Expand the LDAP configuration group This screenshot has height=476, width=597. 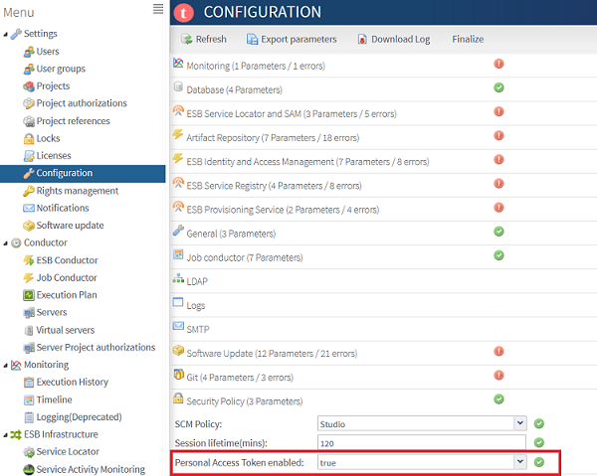click(197, 281)
